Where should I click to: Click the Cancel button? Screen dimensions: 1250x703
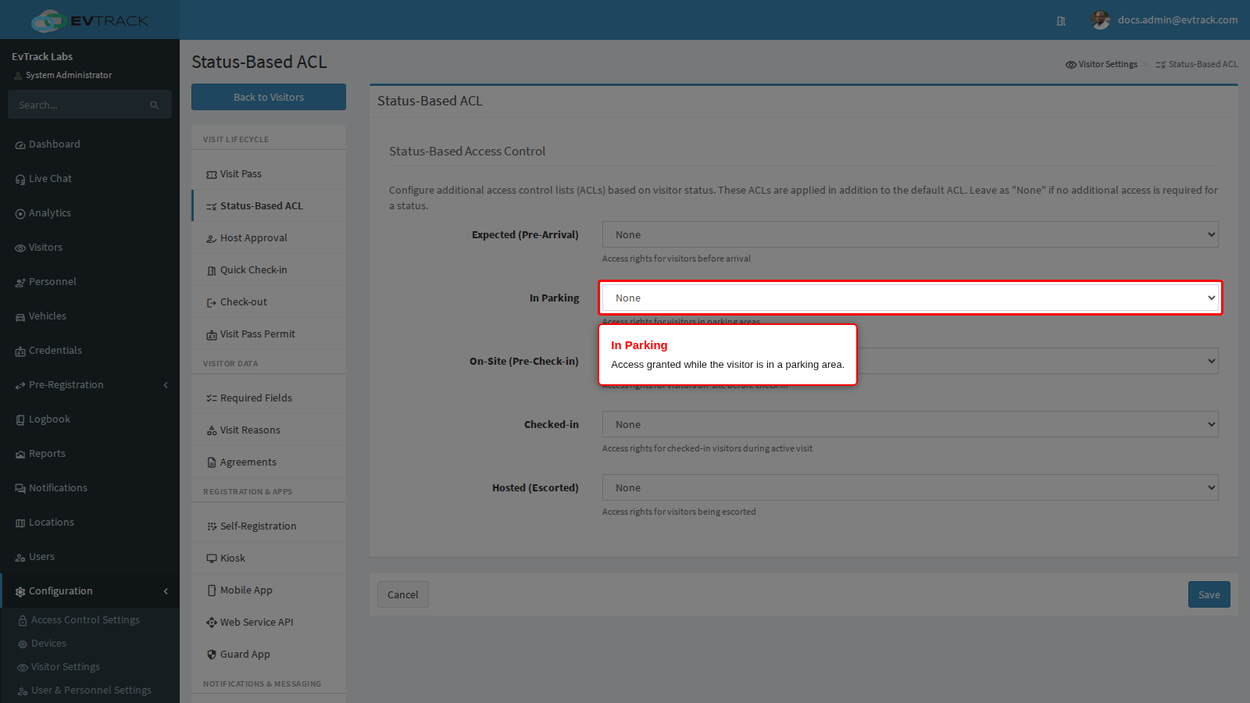(x=403, y=594)
